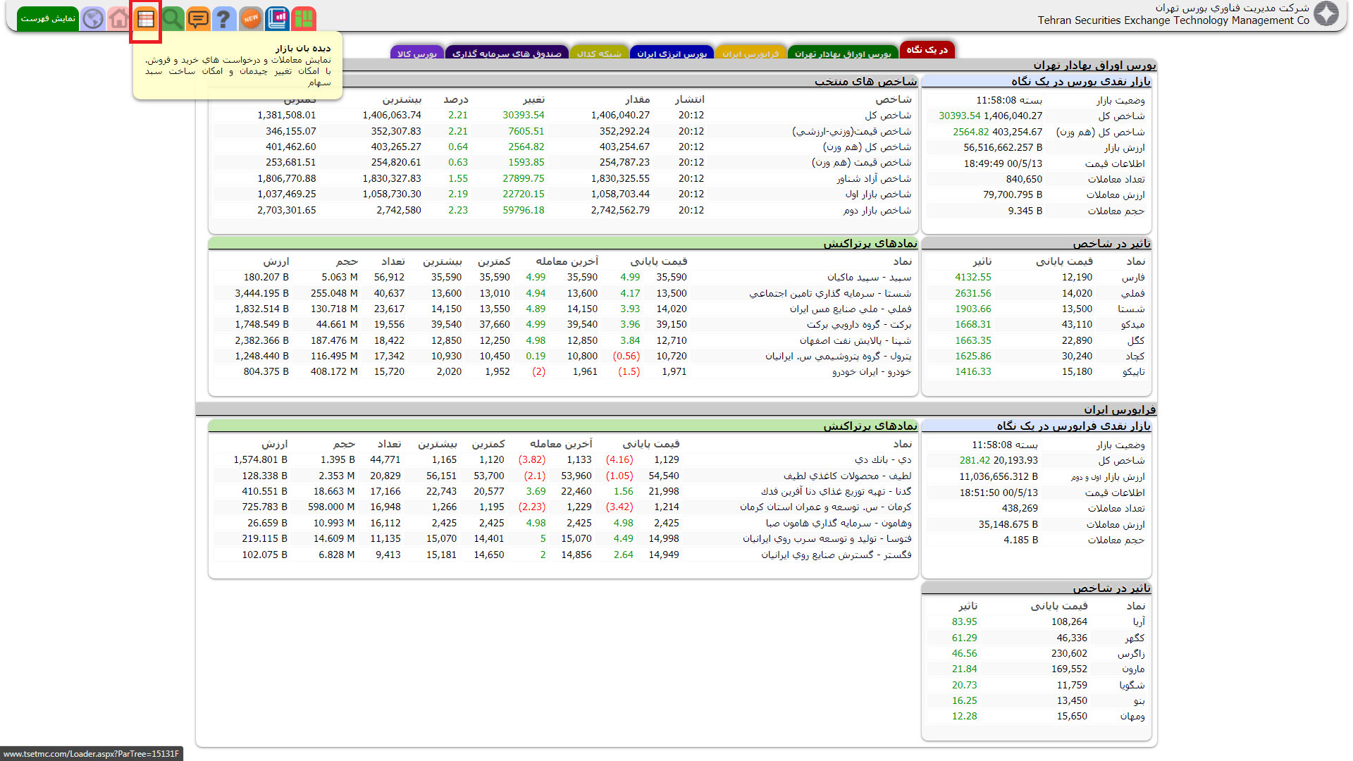The width and height of the screenshot is (1353, 761).
Task: Switch to the بورس کالا tab
Action: [x=416, y=54]
